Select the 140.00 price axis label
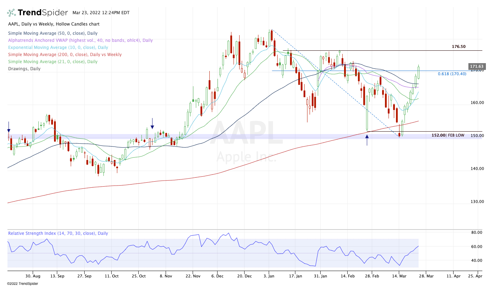This screenshot has width=493, height=287. pos(477,169)
